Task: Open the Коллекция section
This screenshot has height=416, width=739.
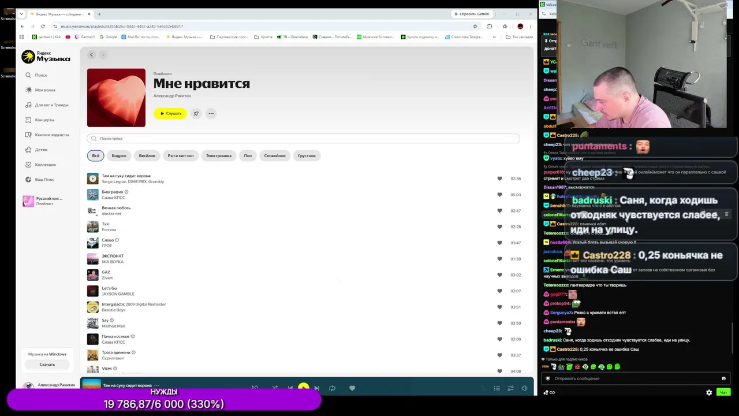Action: (40, 165)
